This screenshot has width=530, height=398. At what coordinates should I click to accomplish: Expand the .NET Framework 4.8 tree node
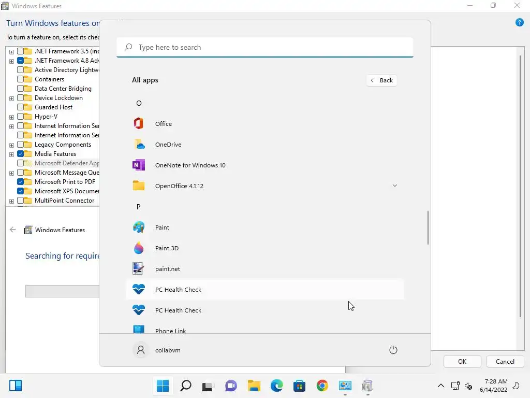[11, 61]
